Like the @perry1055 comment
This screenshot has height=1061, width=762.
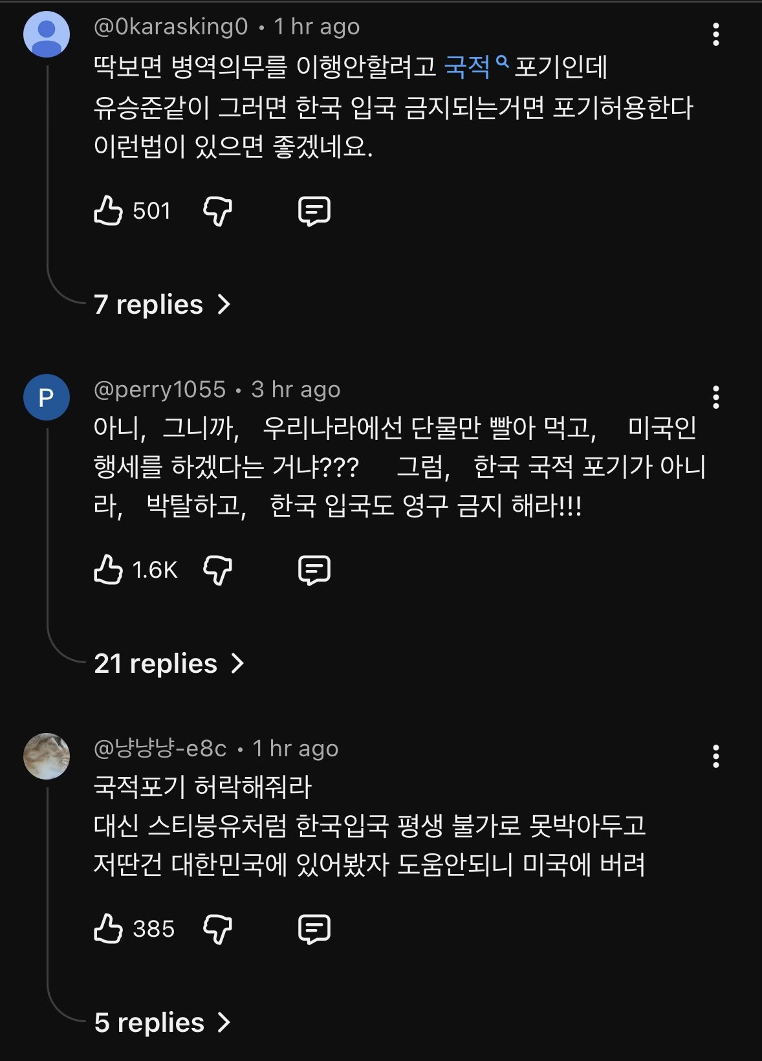pyautogui.click(x=109, y=570)
